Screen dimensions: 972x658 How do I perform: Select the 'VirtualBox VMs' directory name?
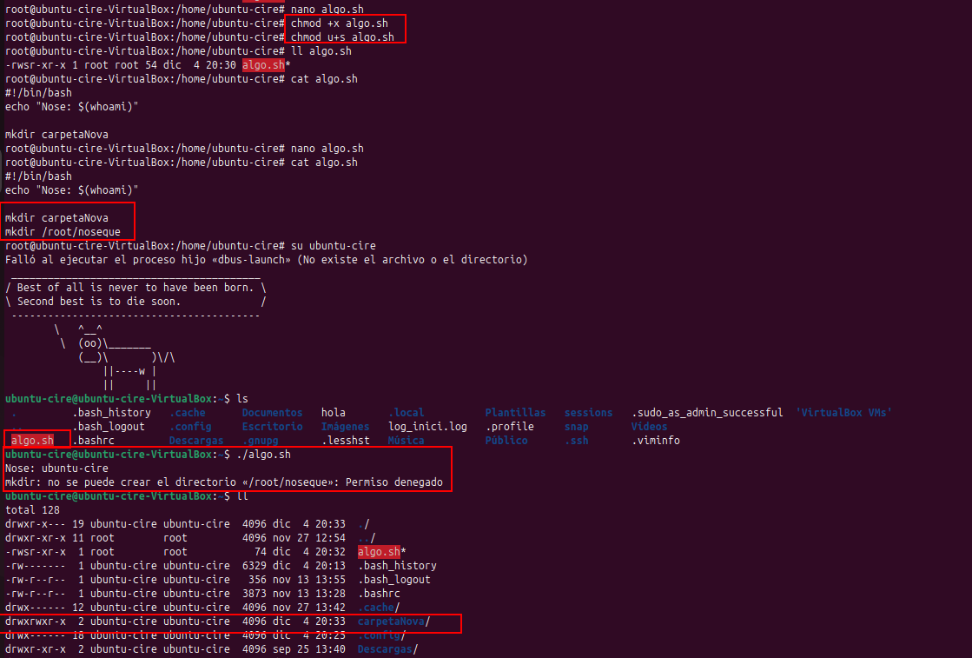point(843,413)
